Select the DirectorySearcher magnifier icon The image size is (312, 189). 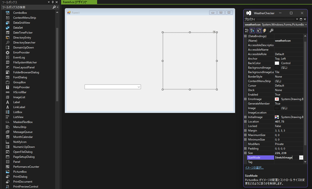pyautogui.click(x=7, y=43)
